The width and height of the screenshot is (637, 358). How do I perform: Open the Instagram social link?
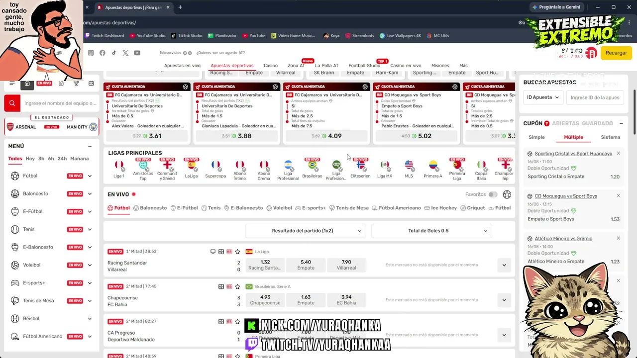91,53
